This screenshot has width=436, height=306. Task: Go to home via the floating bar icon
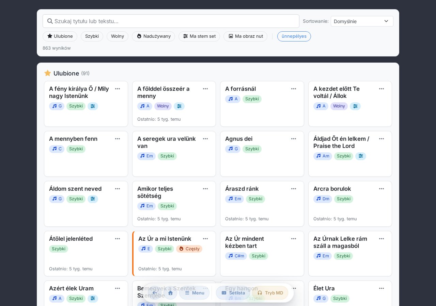pos(170,293)
